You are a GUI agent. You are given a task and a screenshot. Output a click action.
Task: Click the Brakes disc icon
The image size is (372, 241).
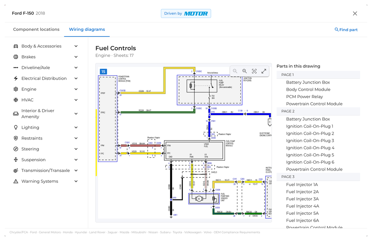pyautogui.click(x=15, y=57)
